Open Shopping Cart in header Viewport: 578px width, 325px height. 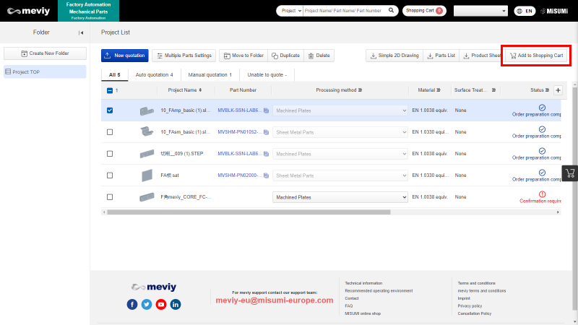point(424,11)
